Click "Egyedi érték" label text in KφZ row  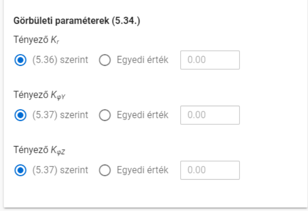click(x=143, y=170)
